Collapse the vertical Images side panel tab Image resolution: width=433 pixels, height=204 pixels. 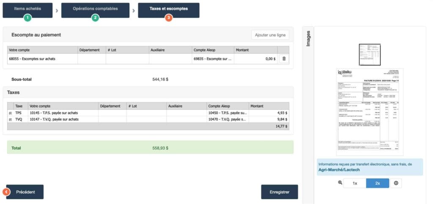[x=308, y=38]
